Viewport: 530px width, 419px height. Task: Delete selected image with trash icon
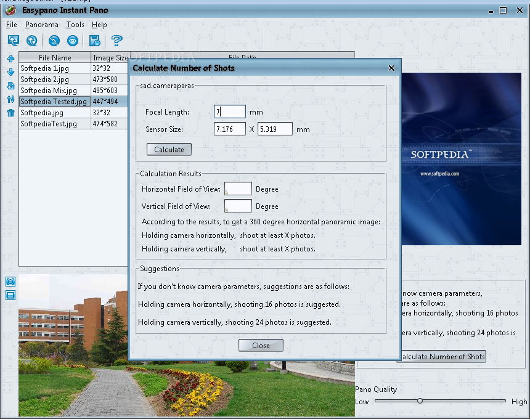[10, 113]
